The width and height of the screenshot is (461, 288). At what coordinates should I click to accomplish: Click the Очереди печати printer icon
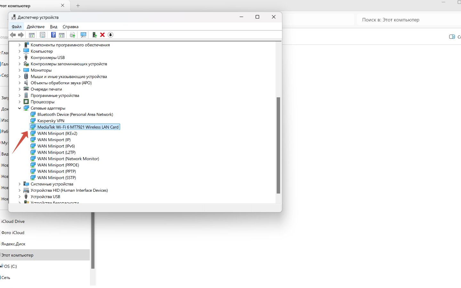coord(26,89)
